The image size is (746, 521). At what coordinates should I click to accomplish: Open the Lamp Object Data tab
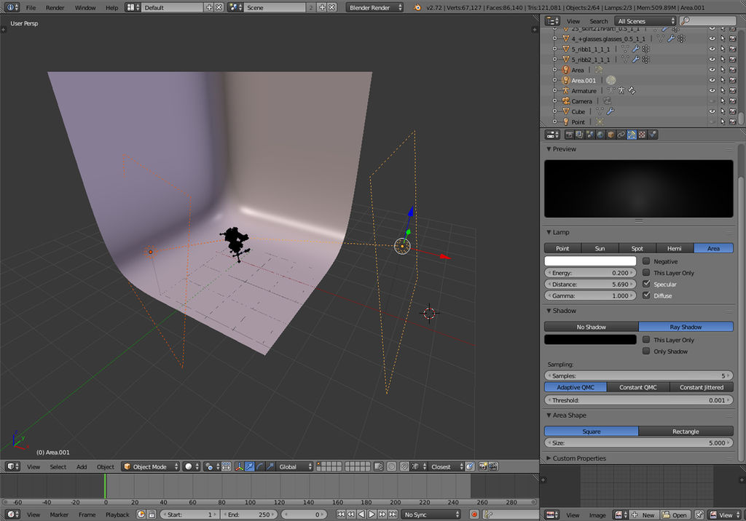pyautogui.click(x=632, y=135)
